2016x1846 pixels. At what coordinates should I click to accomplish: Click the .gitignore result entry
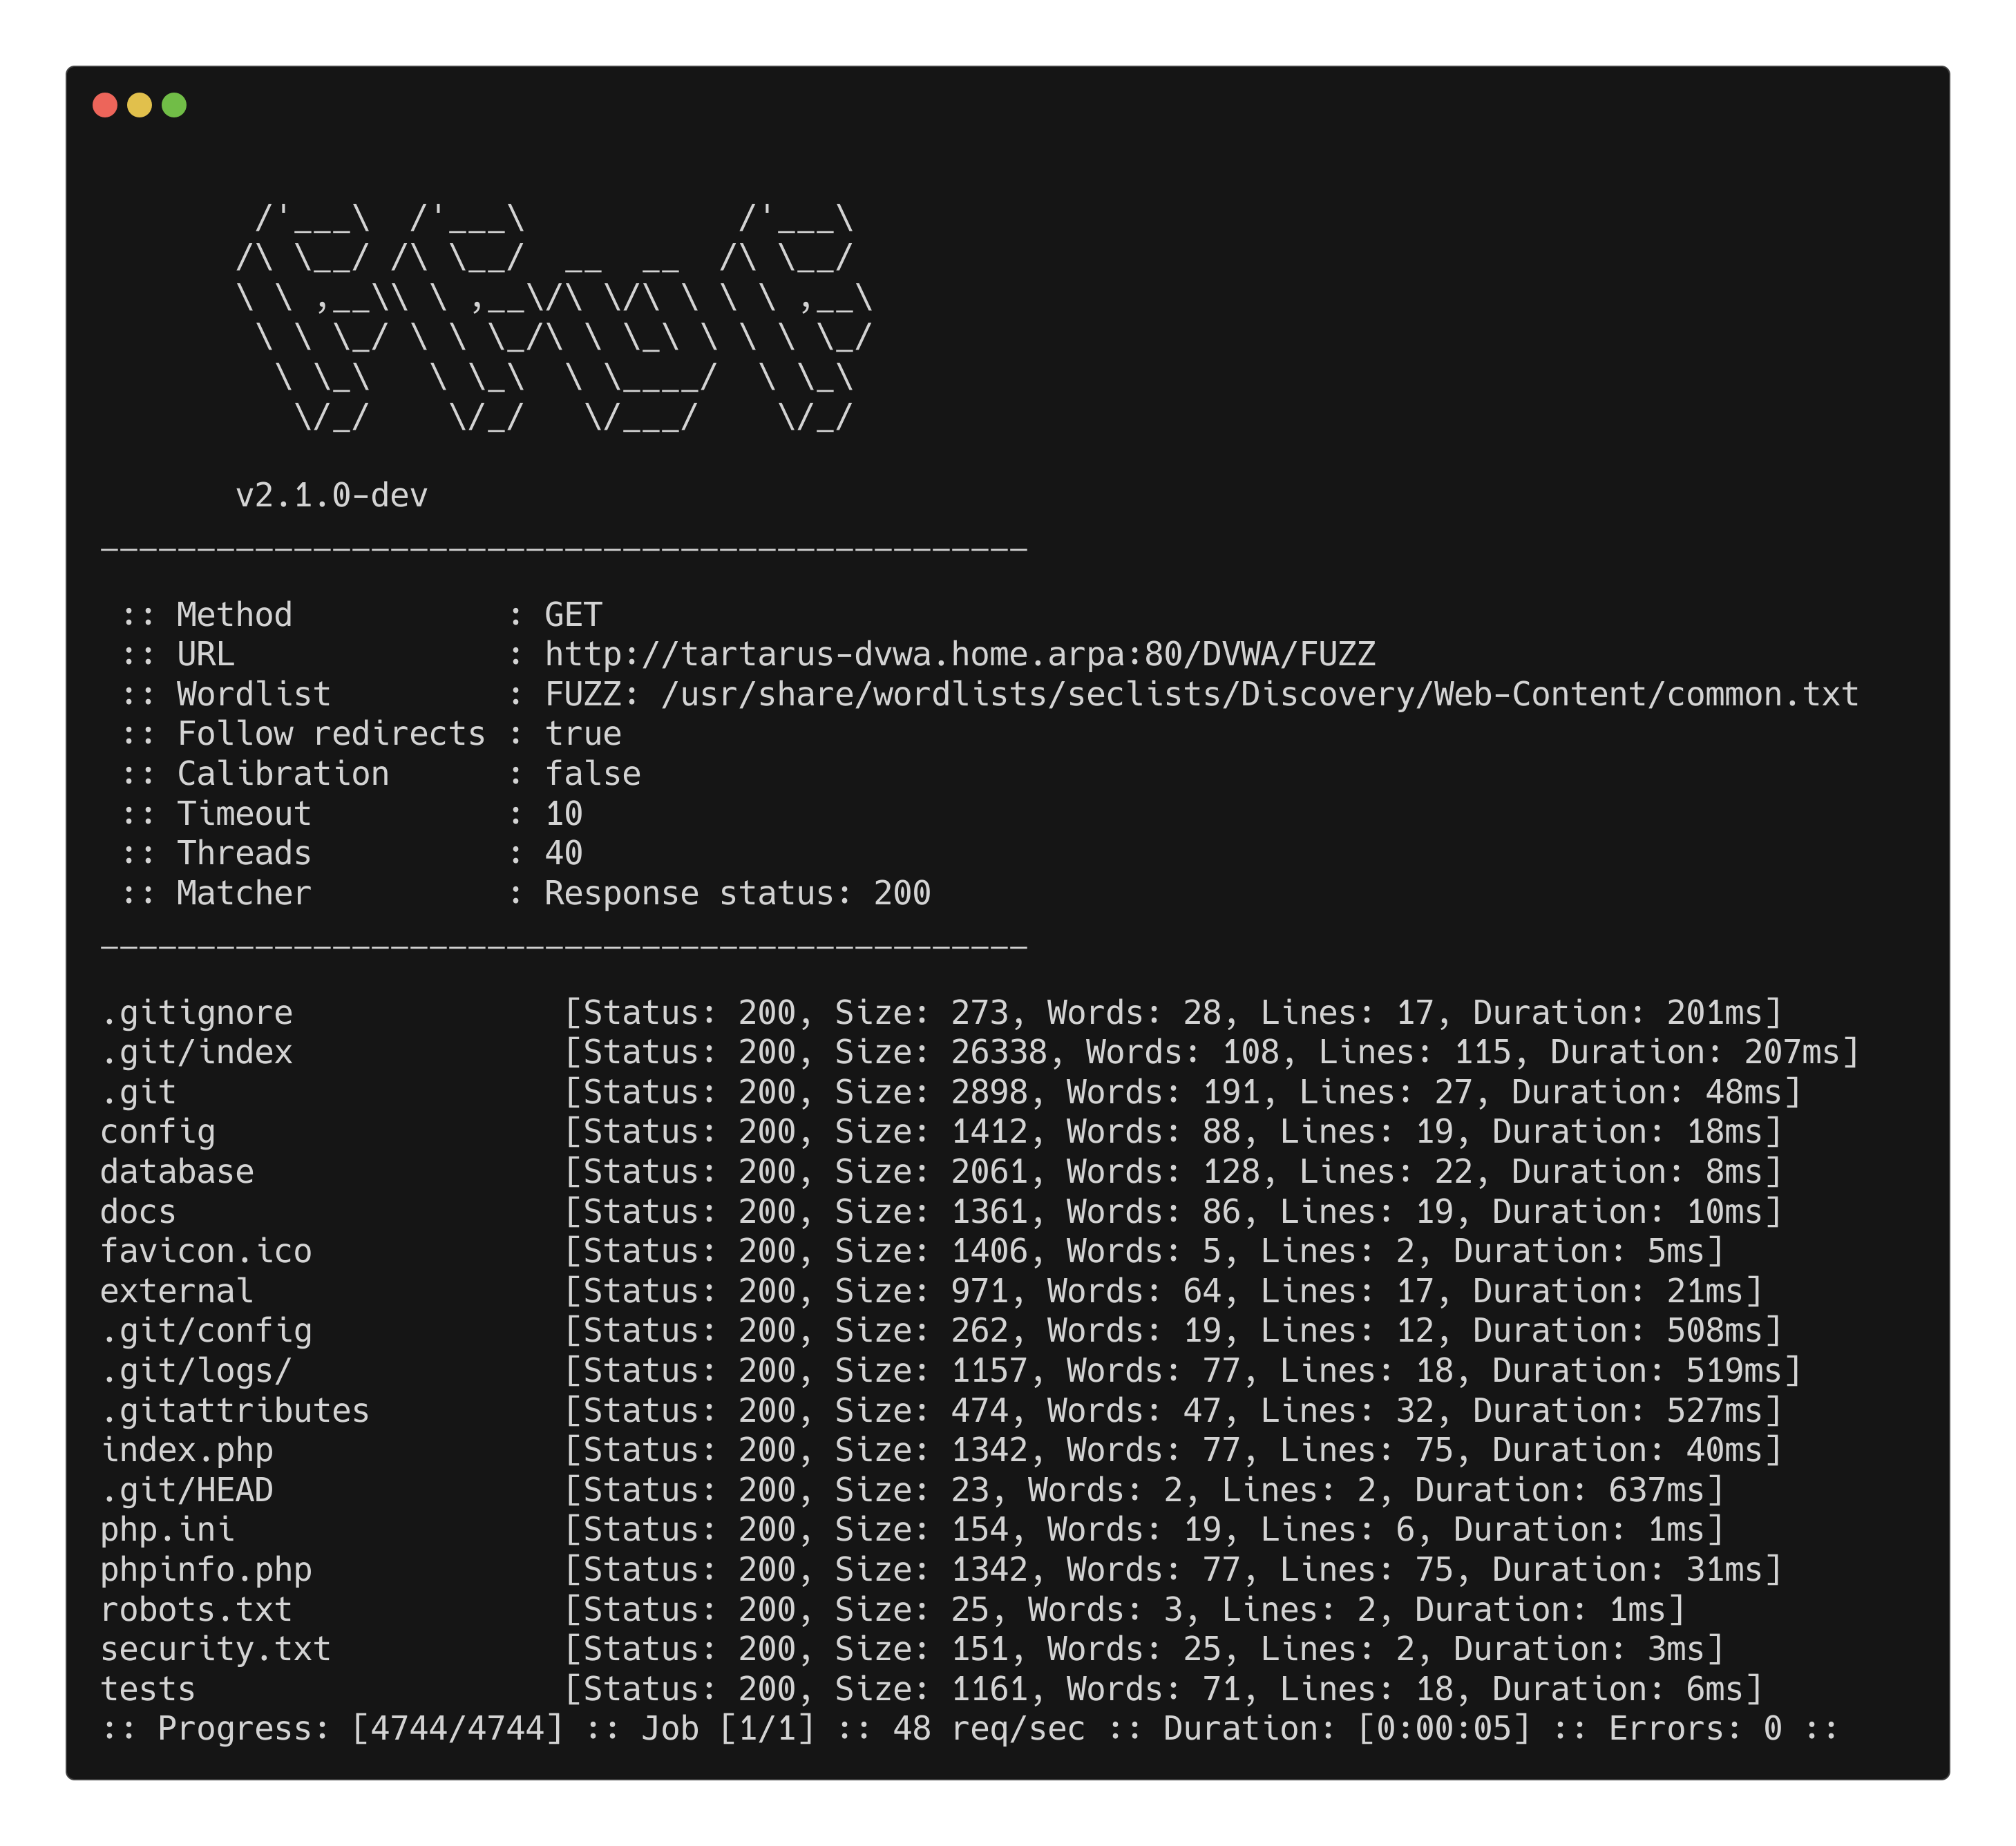(196, 1012)
